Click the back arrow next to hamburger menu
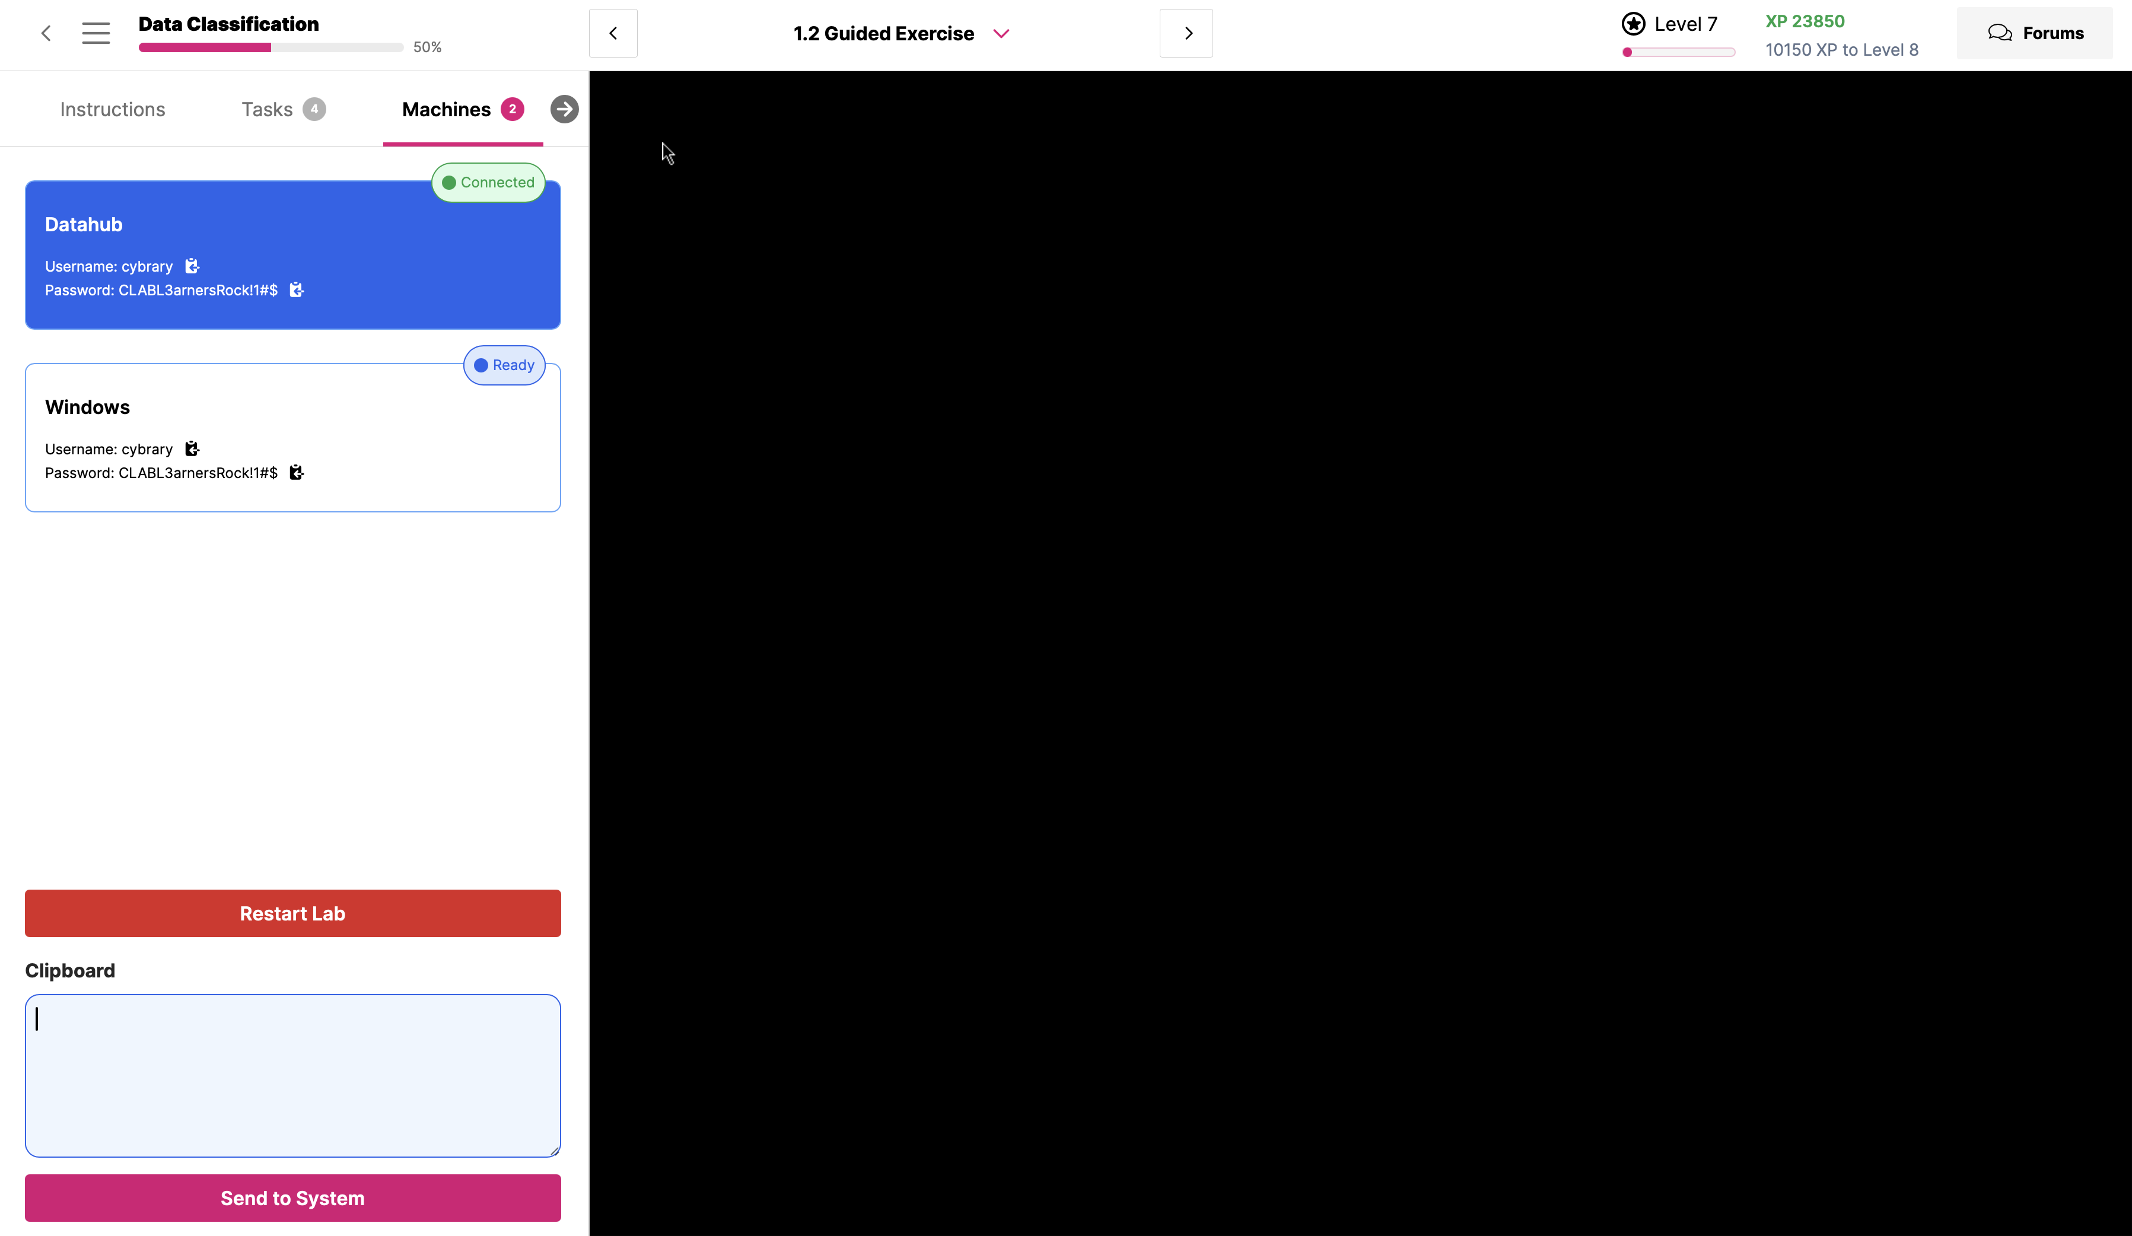 point(46,33)
